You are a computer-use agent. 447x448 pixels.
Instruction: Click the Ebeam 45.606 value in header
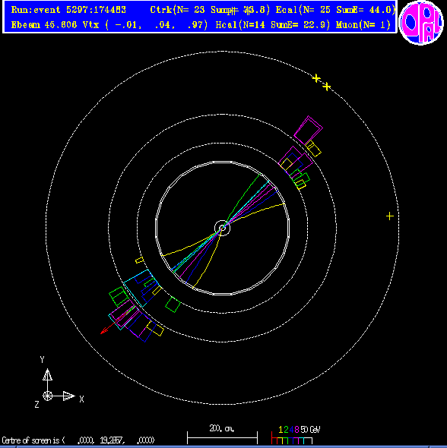click(x=44, y=25)
